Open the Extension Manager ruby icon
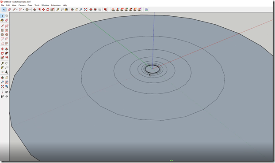This screenshot has height=163, width=275. click(105, 9)
